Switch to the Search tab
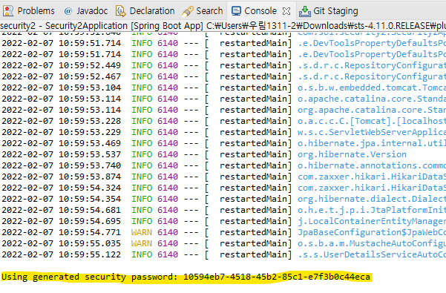This screenshot has height=293, width=446. pos(203,11)
